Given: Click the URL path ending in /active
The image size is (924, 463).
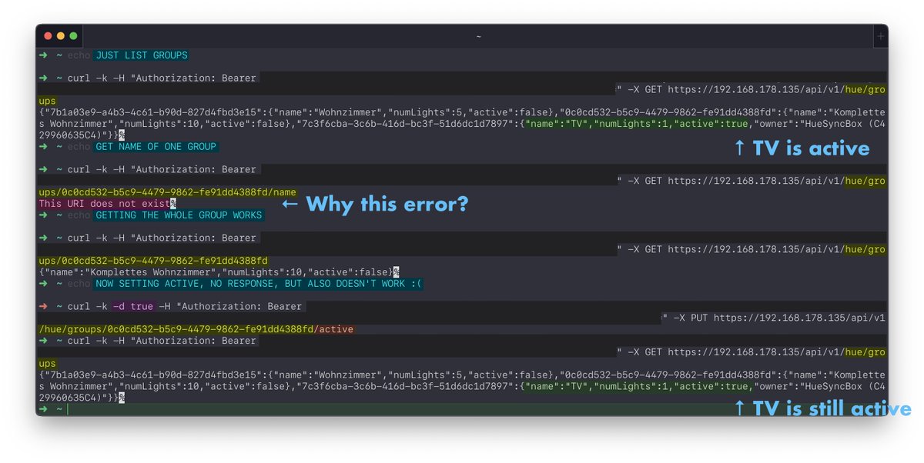Looking at the screenshot, I should point(196,329).
